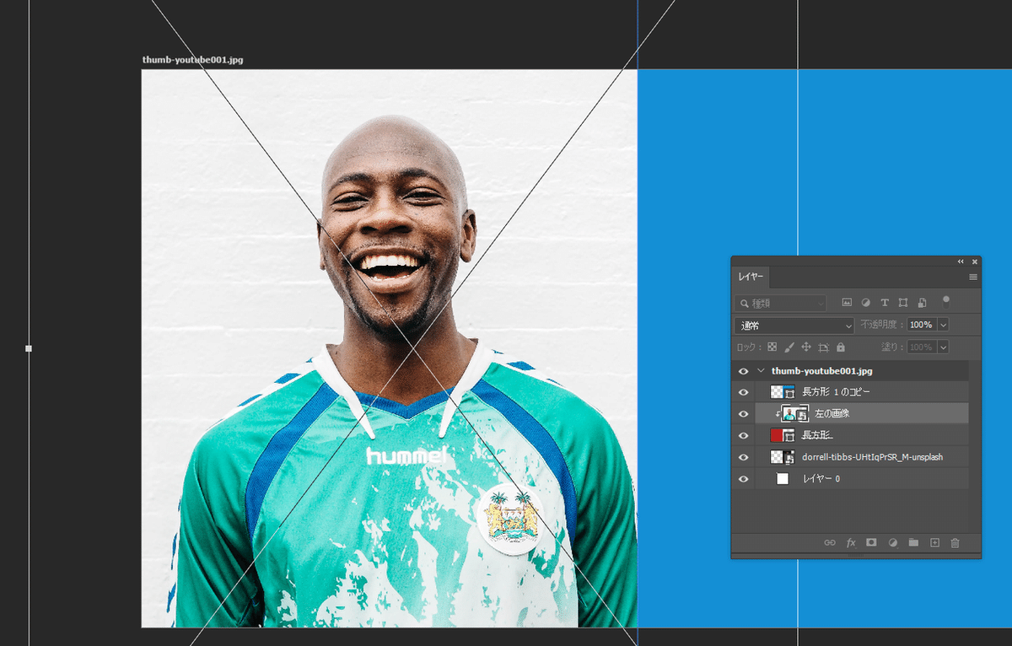The height and width of the screenshot is (646, 1012).
Task: Filter layers by pixel image type
Action: tap(847, 302)
